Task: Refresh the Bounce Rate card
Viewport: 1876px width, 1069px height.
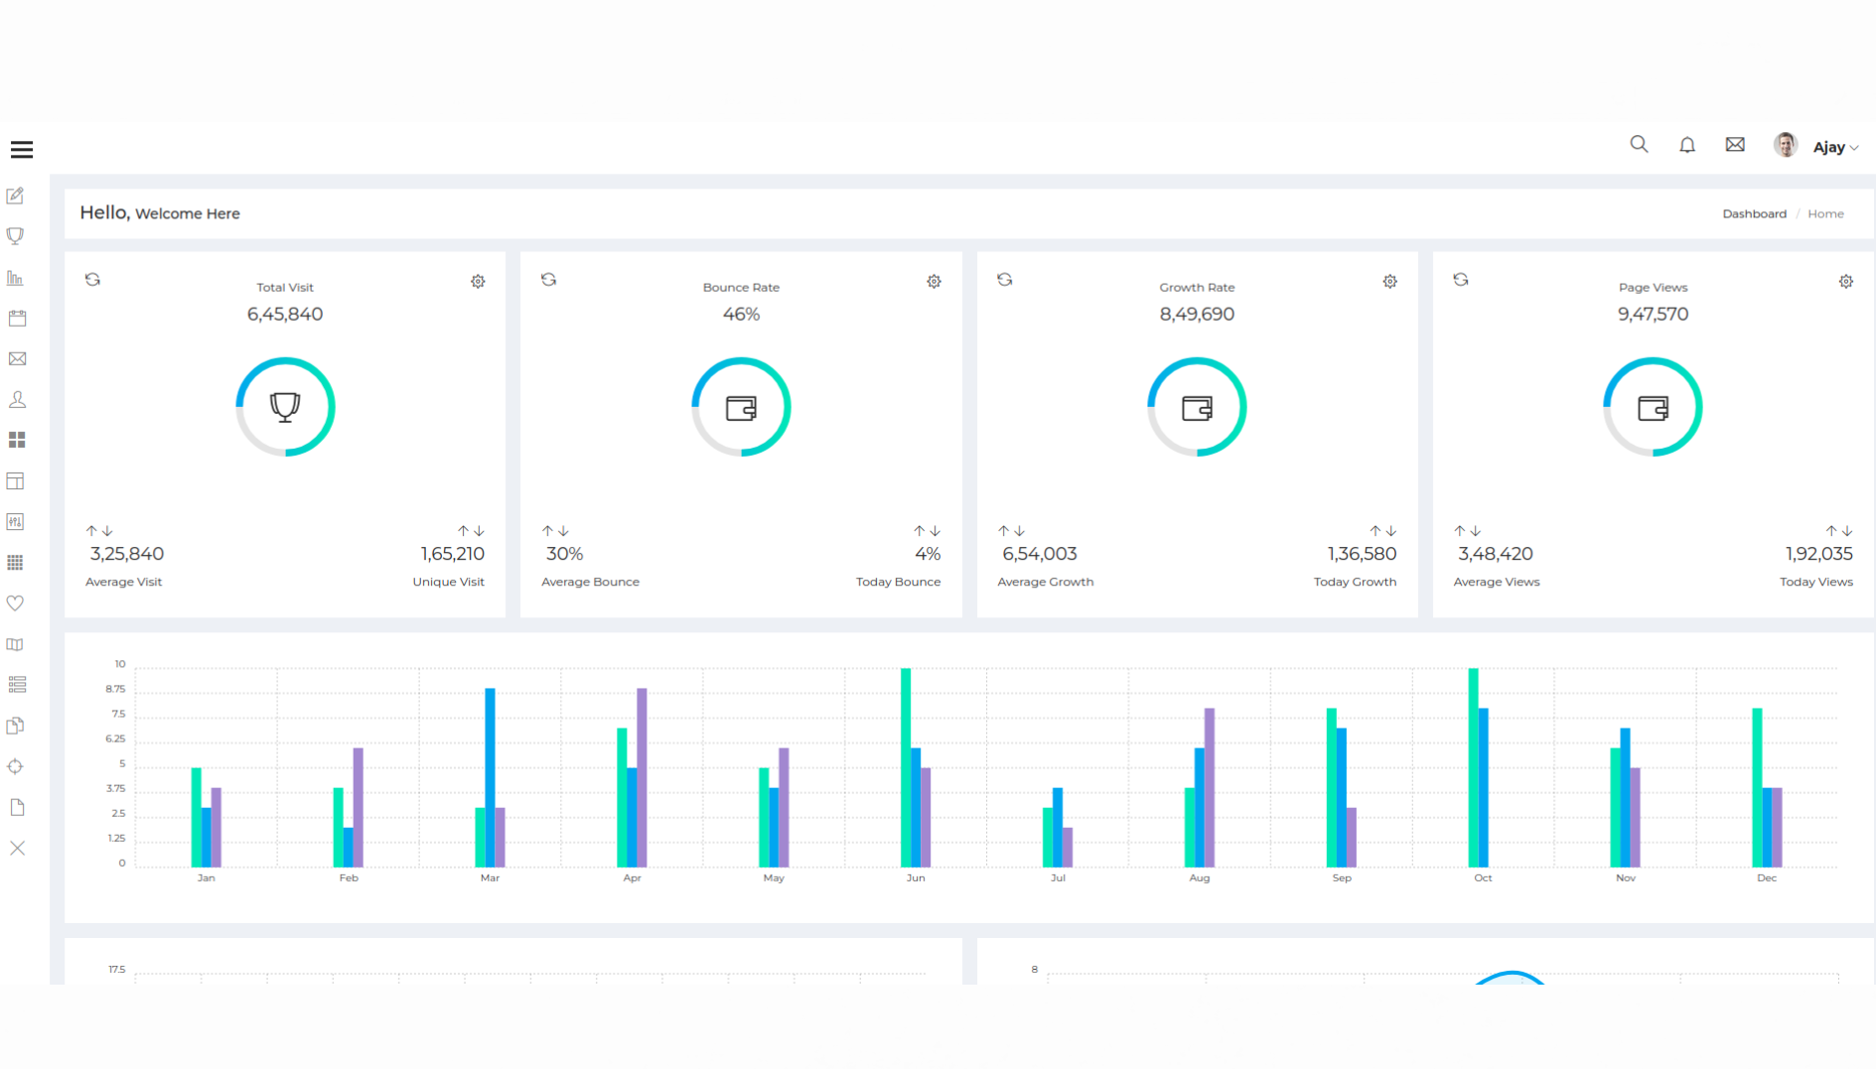Action: click(549, 280)
